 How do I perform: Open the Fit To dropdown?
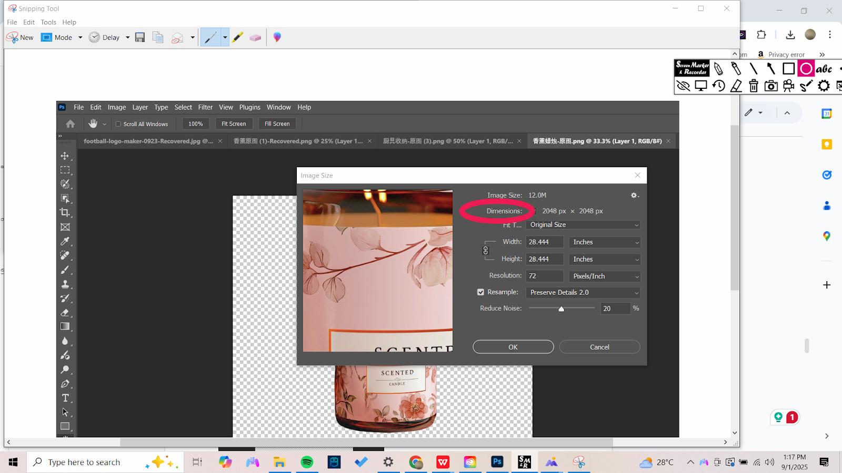pyautogui.click(x=583, y=225)
